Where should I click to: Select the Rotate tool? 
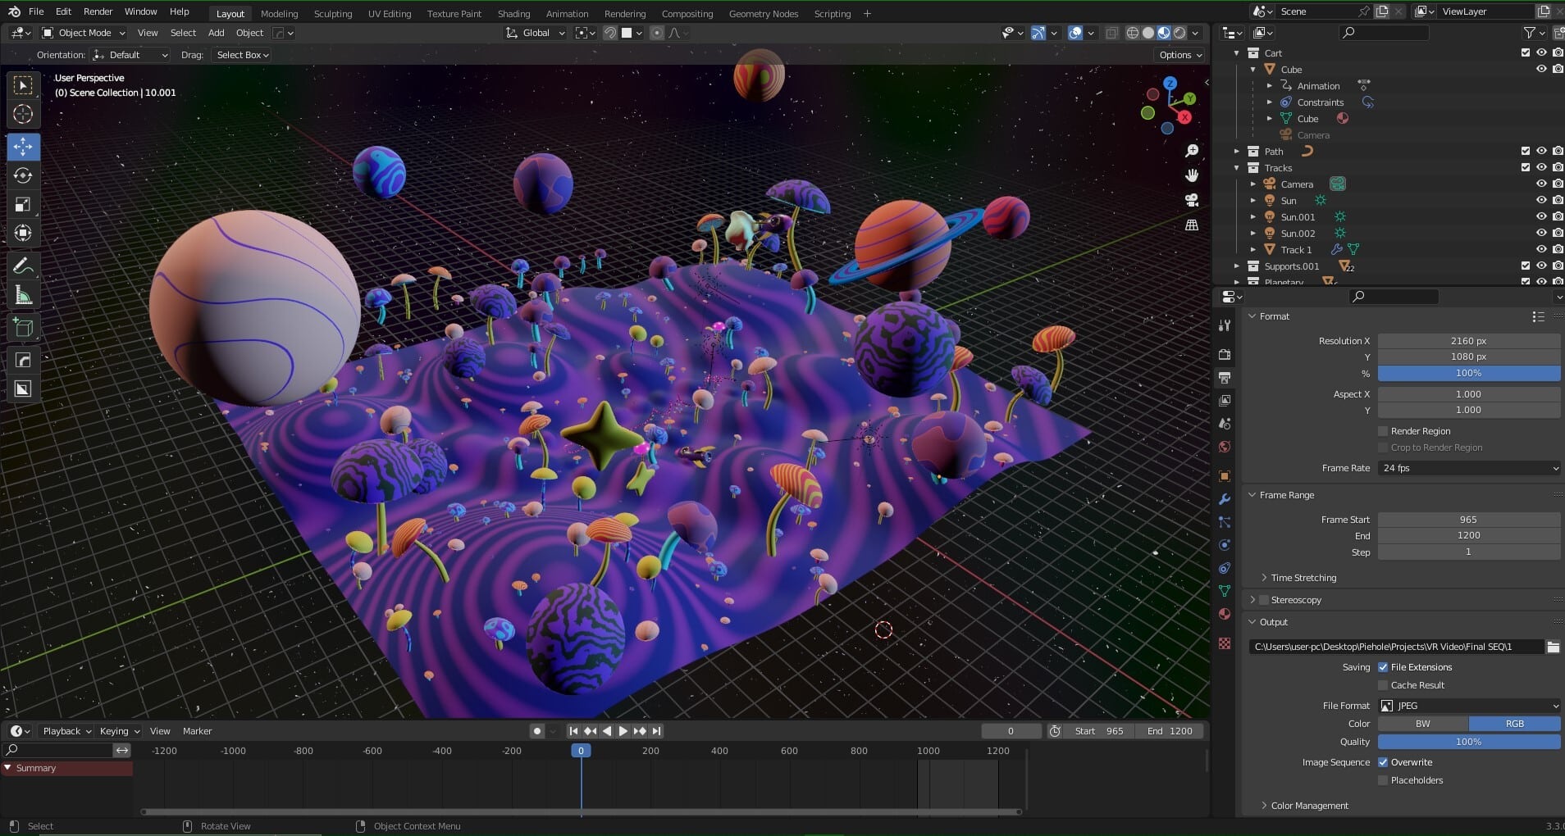pyautogui.click(x=22, y=175)
